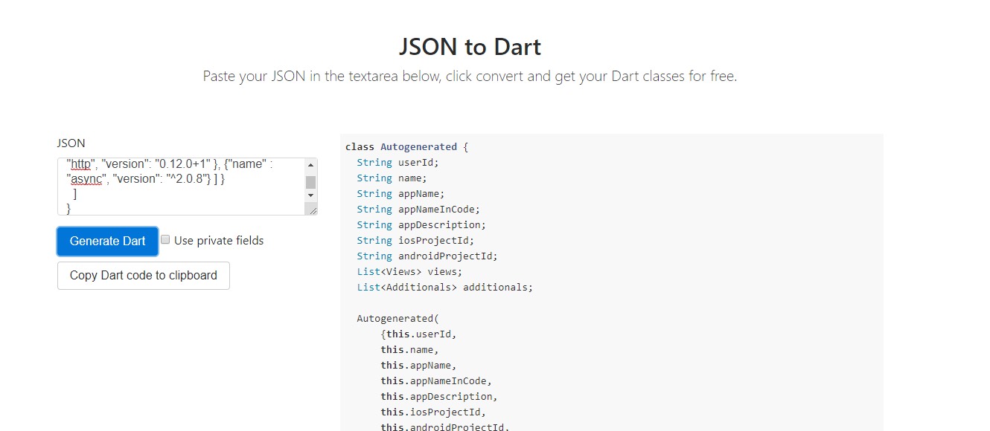Click the http dependency text in textarea
This screenshot has height=431, width=990.
[x=80, y=163]
